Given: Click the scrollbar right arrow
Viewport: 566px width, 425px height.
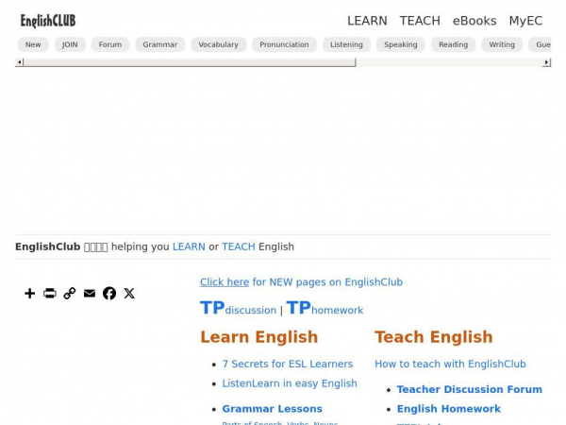Looking at the screenshot, I should coord(546,62).
